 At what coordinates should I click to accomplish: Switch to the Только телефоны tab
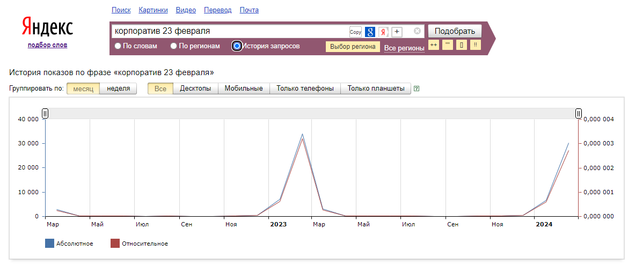pos(305,89)
